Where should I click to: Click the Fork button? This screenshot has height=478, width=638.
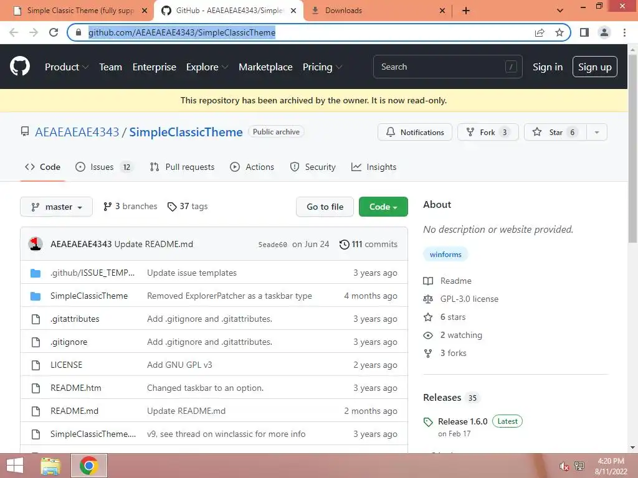click(488, 132)
